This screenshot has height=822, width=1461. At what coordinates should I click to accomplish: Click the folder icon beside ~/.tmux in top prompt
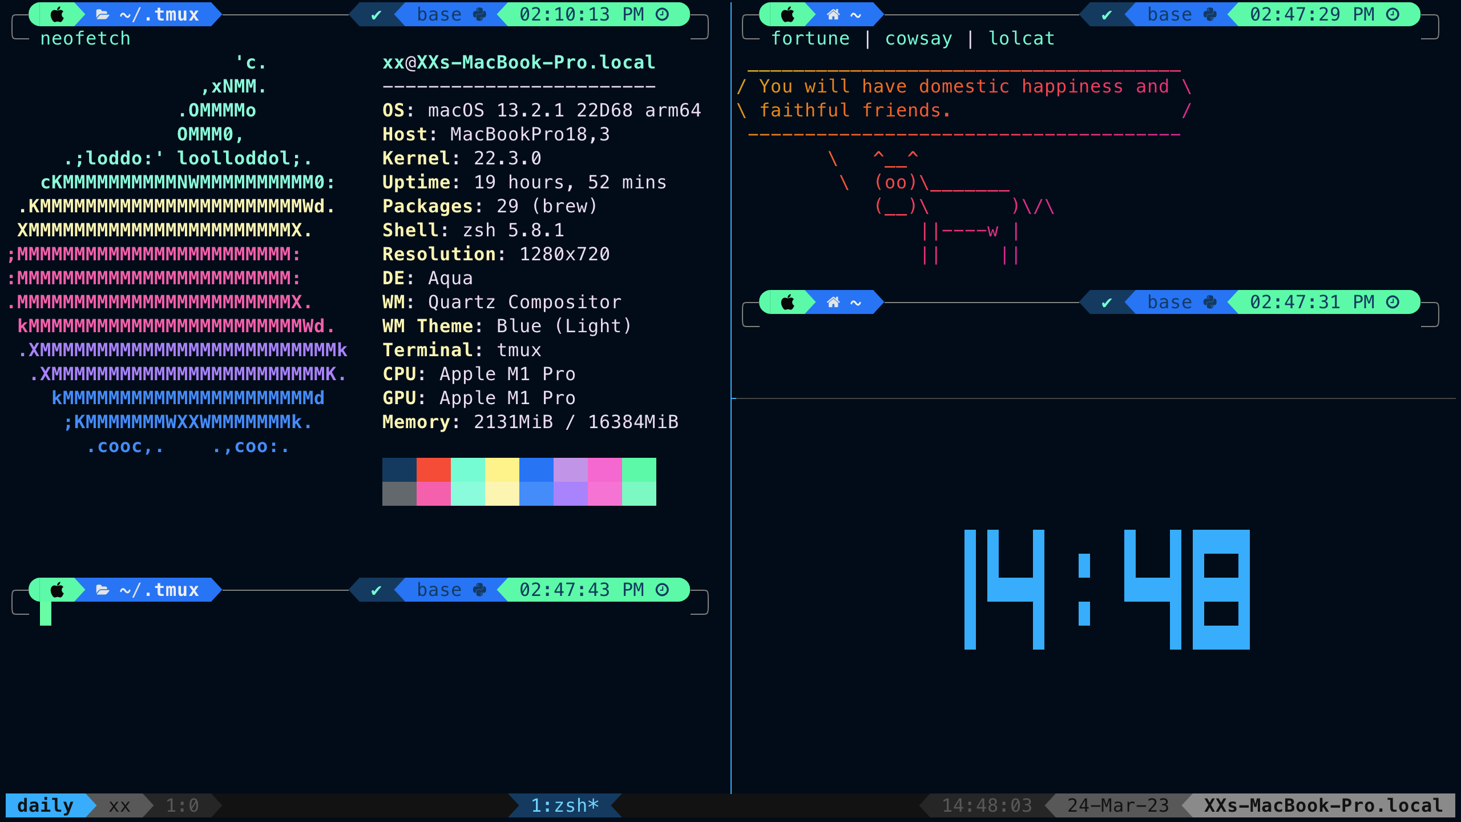point(103,14)
